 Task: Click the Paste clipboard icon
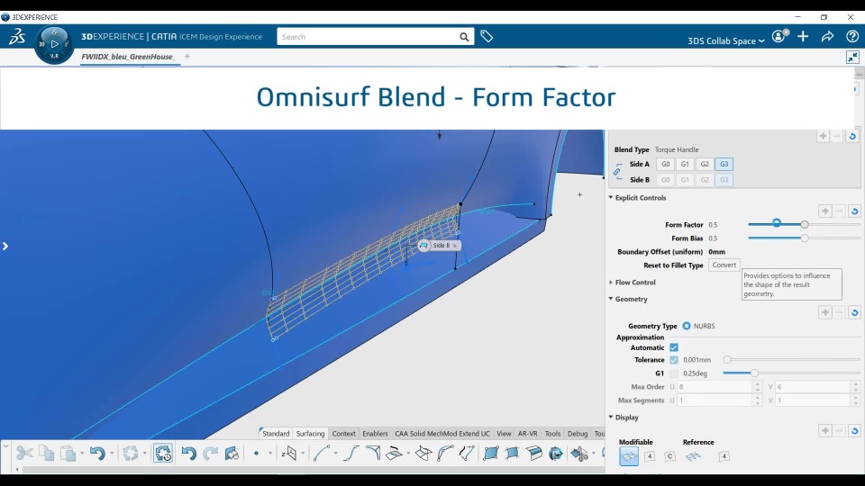(68, 453)
